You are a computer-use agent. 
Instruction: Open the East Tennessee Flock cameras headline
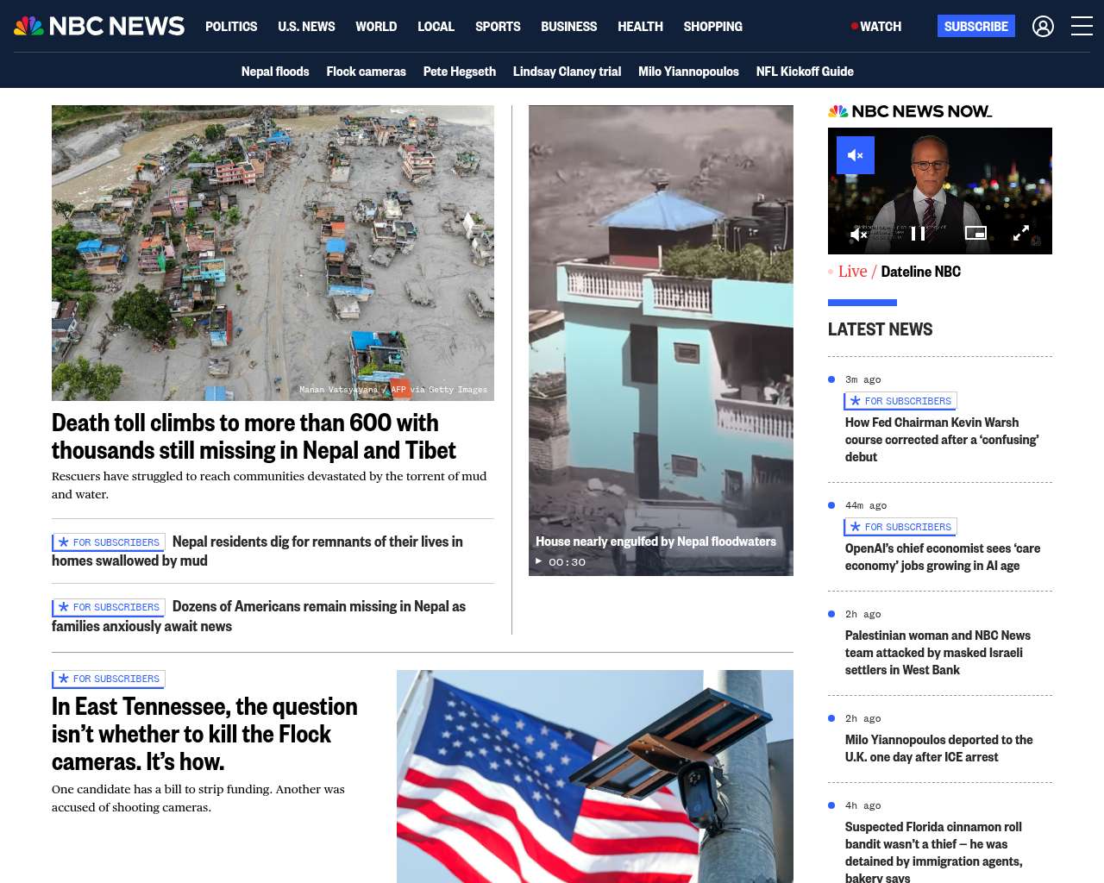[x=204, y=734]
